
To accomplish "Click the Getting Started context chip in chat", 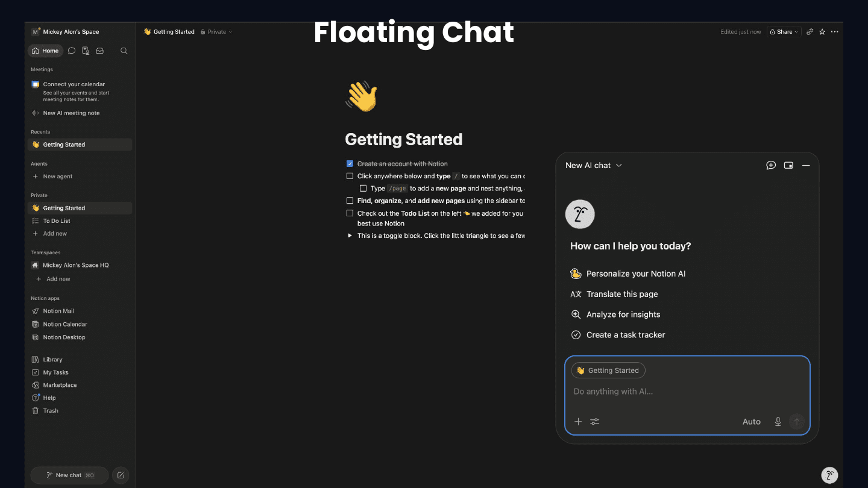I will point(608,371).
